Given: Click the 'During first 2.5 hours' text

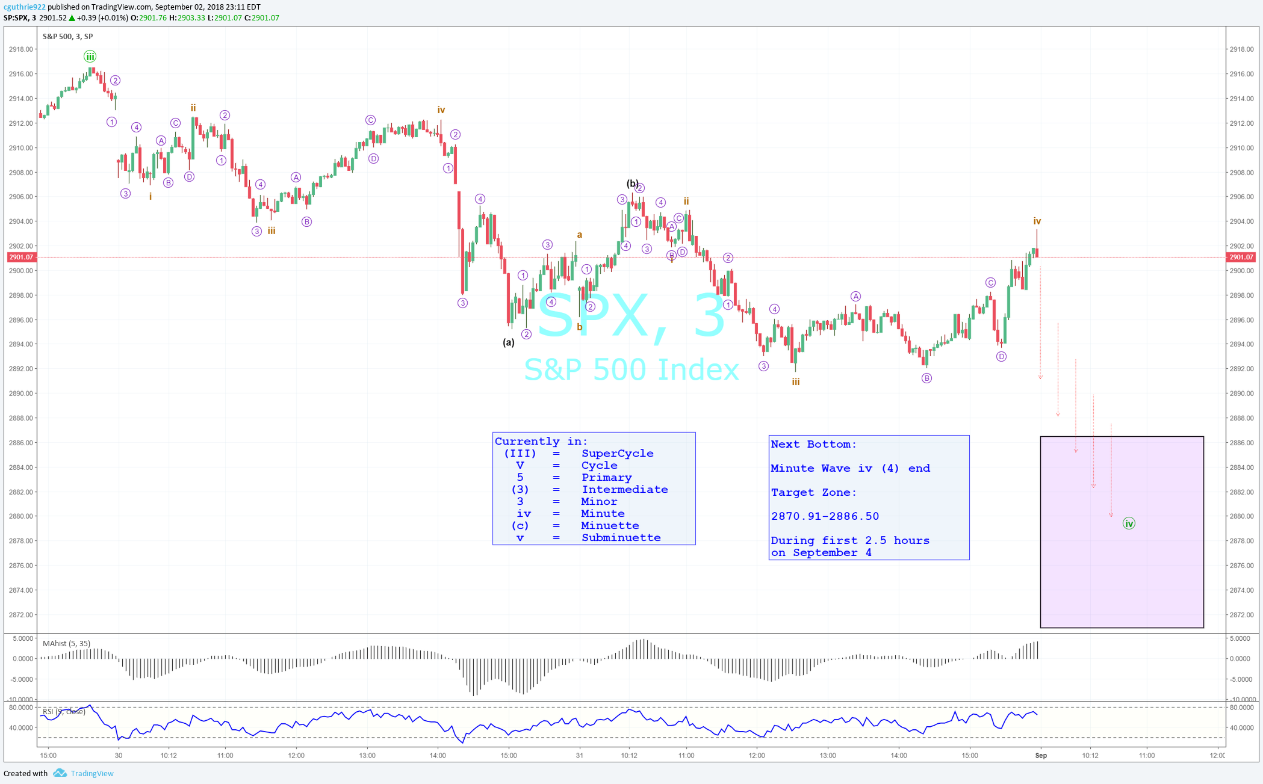Looking at the screenshot, I should [x=850, y=540].
